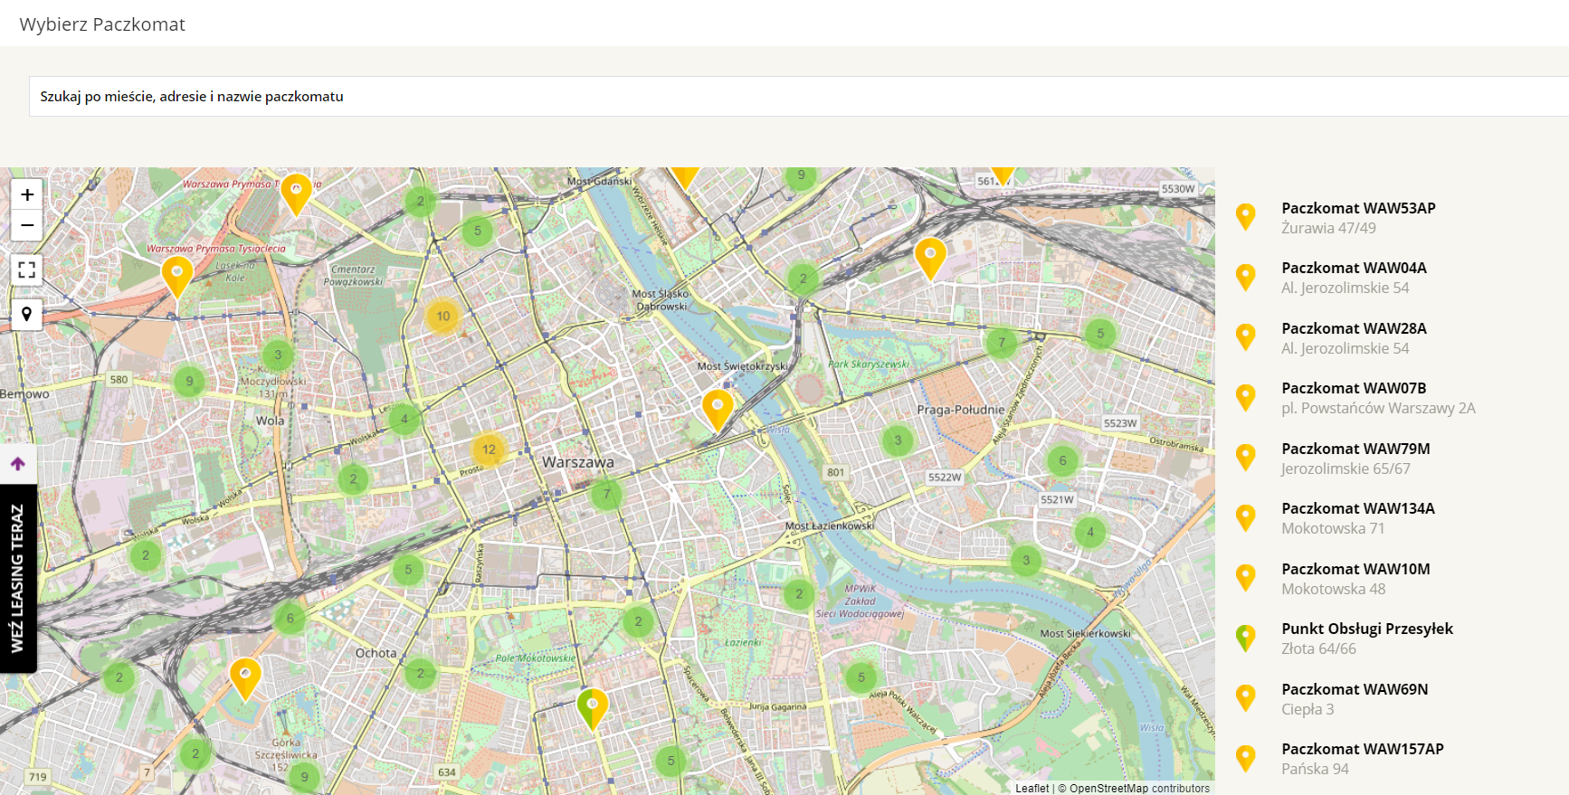Choose Paczkomat WAW10M on Mokotowska 48
The height and width of the screenshot is (795, 1569).
(1355, 570)
